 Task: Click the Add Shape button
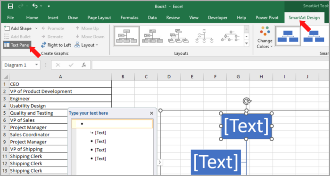coord(18,28)
